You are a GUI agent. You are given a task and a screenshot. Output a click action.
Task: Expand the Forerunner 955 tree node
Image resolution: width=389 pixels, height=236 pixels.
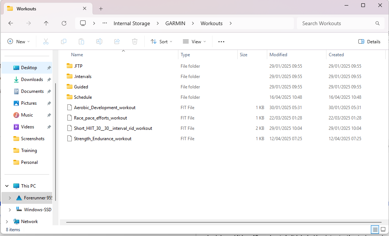[x=10, y=198]
